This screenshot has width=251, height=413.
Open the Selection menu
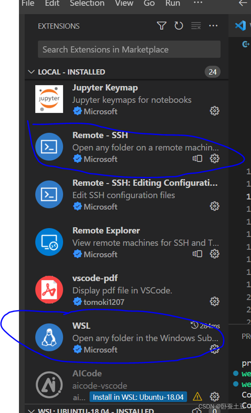coord(87,3)
